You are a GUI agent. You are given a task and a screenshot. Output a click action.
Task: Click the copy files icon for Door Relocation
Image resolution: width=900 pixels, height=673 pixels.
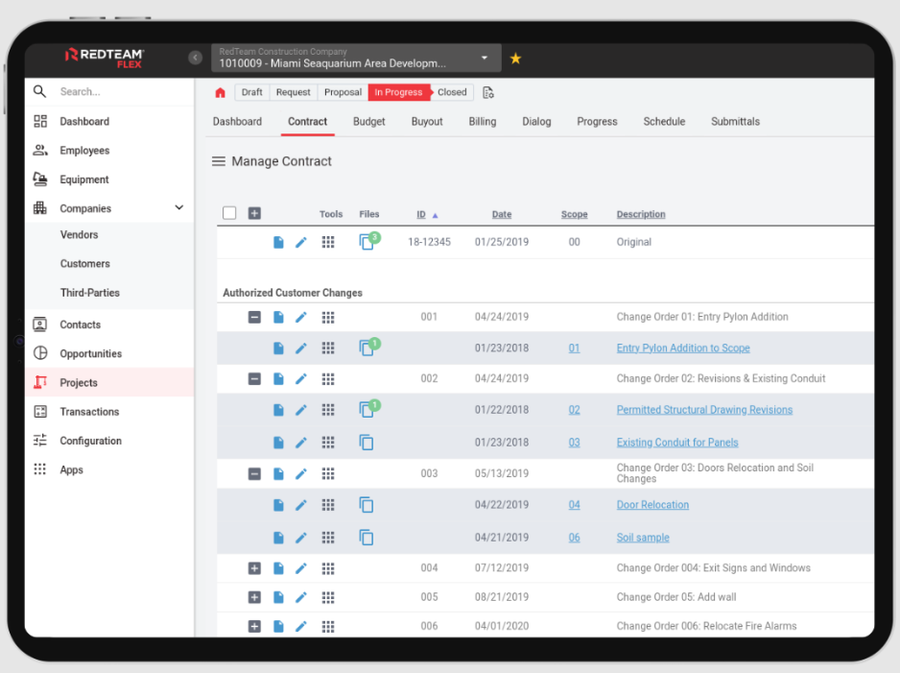[x=366, y=504]
